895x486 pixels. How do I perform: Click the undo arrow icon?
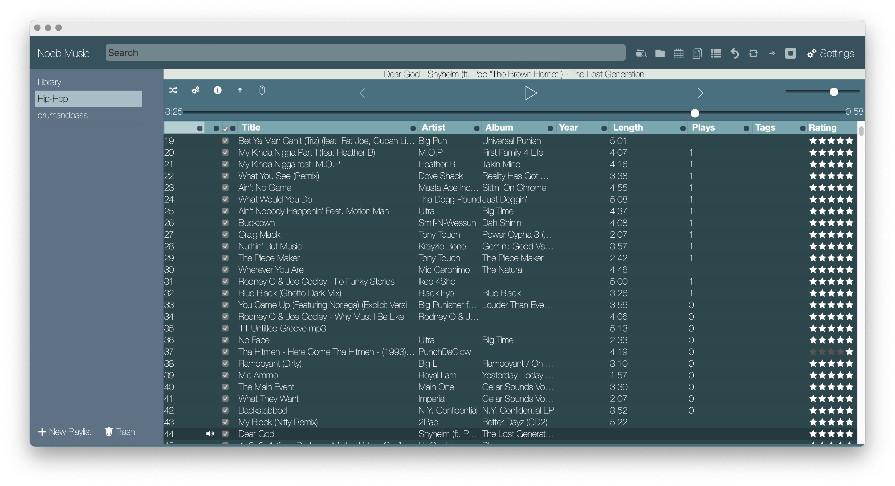click(x=734, y=53)
